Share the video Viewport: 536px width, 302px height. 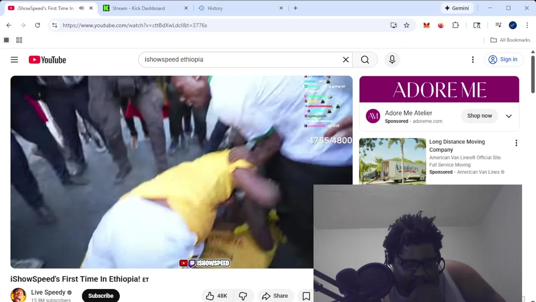[x=275, y=296]
